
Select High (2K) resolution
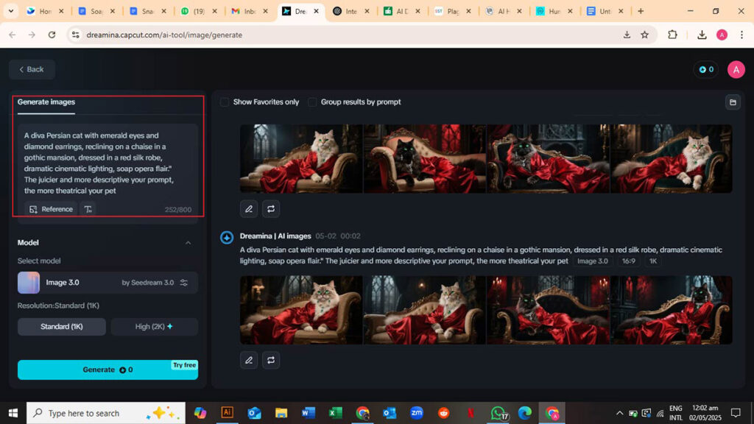pos(154,327)
